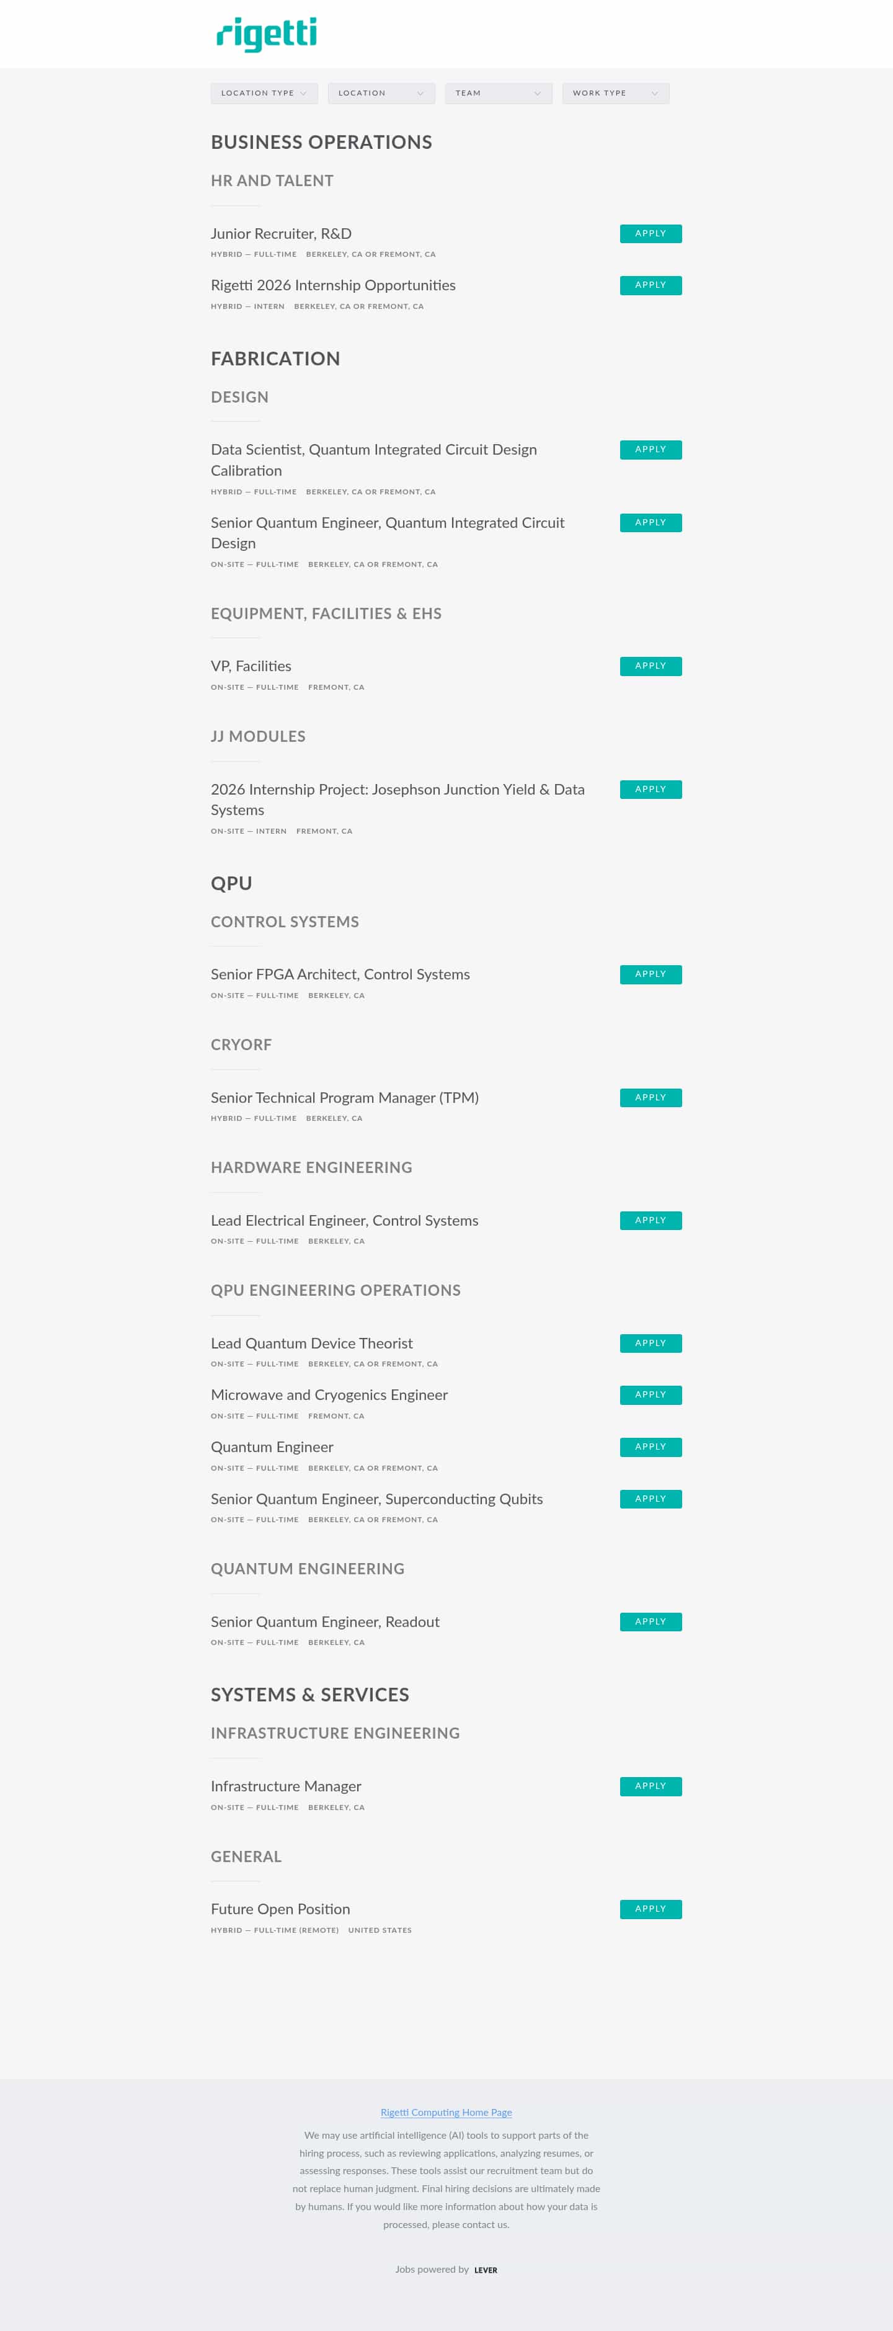Apply for Future Open Position
The image size is (893, 2331).
pyautogui.click(x=650, y=1909)
